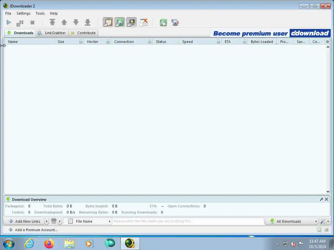The height and width of the screenshot is (250, 334).
Task: Toggle lock on the Speed column
Action: 219,42
